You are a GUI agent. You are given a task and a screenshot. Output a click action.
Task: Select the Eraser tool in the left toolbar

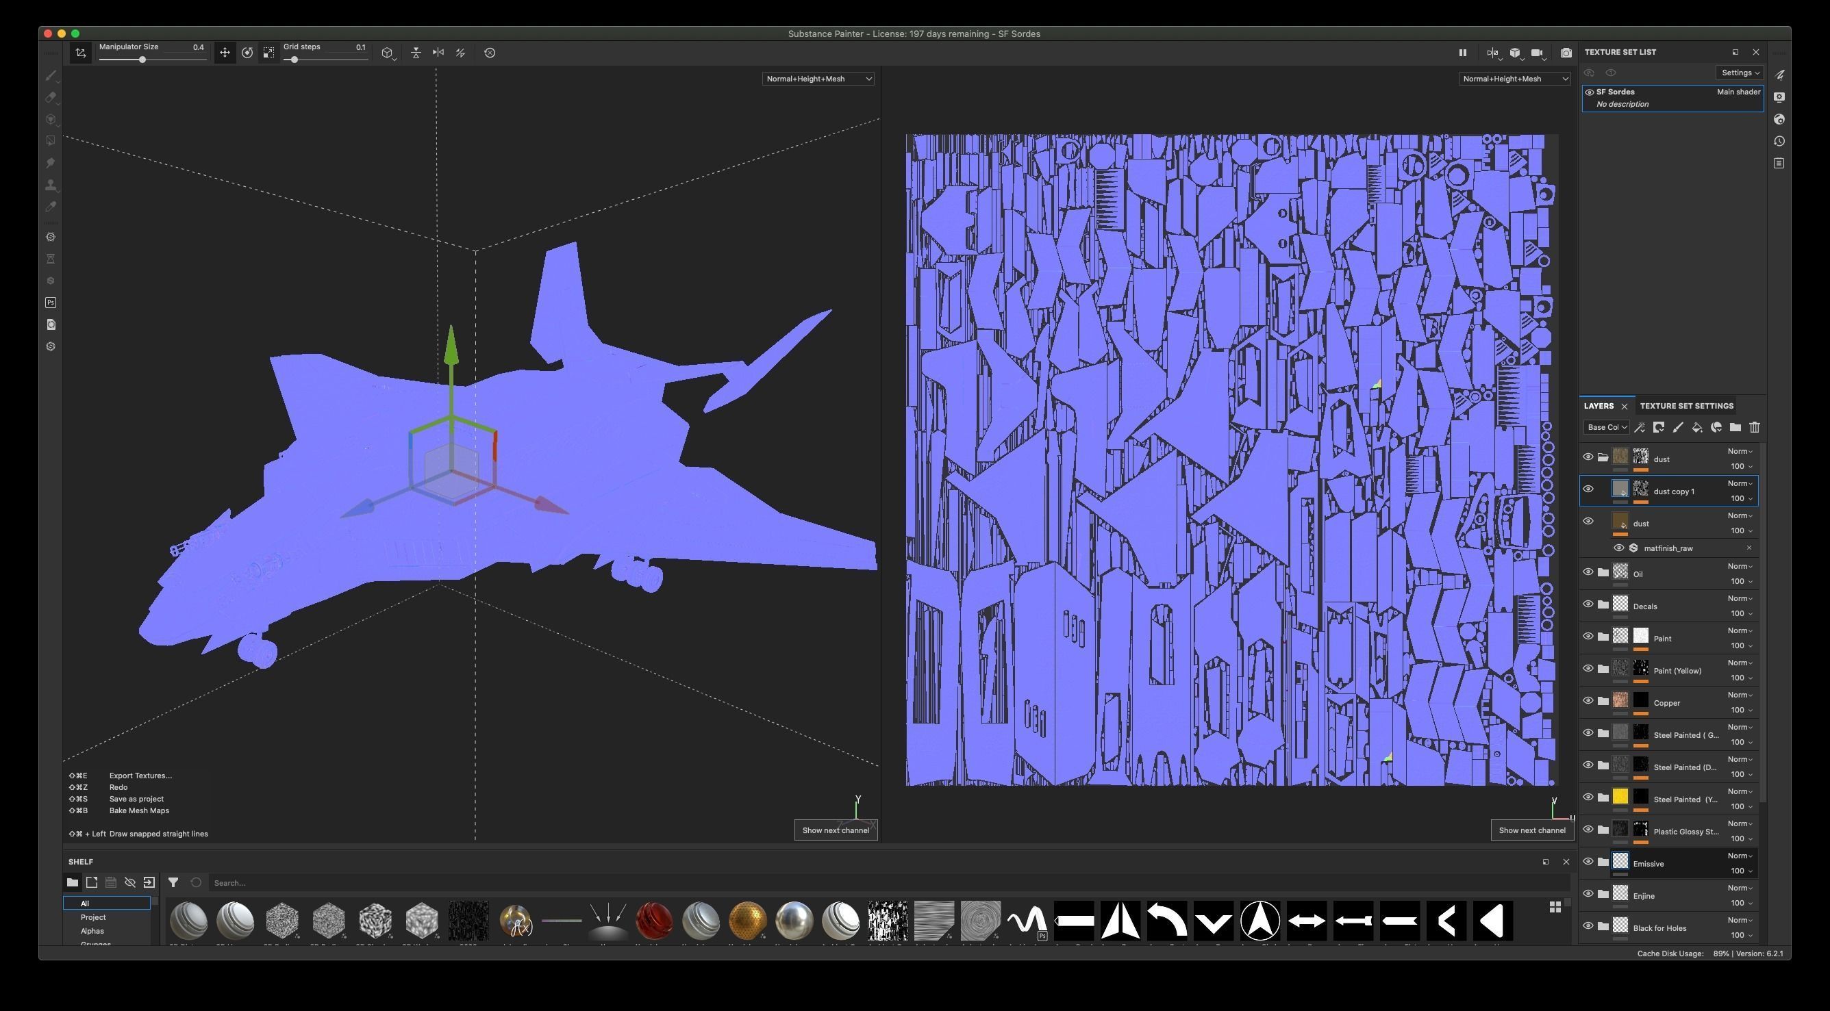pos(51,97)
